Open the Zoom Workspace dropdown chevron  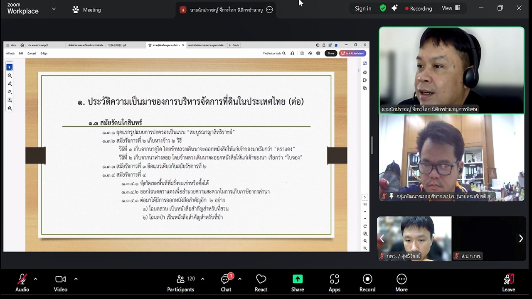tap(53, 9)
